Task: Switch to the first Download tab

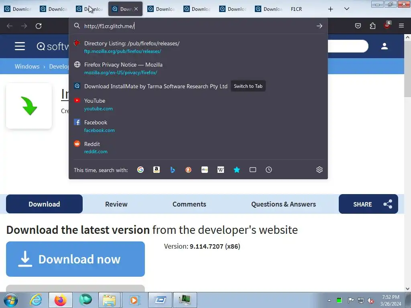Action: 18,9
